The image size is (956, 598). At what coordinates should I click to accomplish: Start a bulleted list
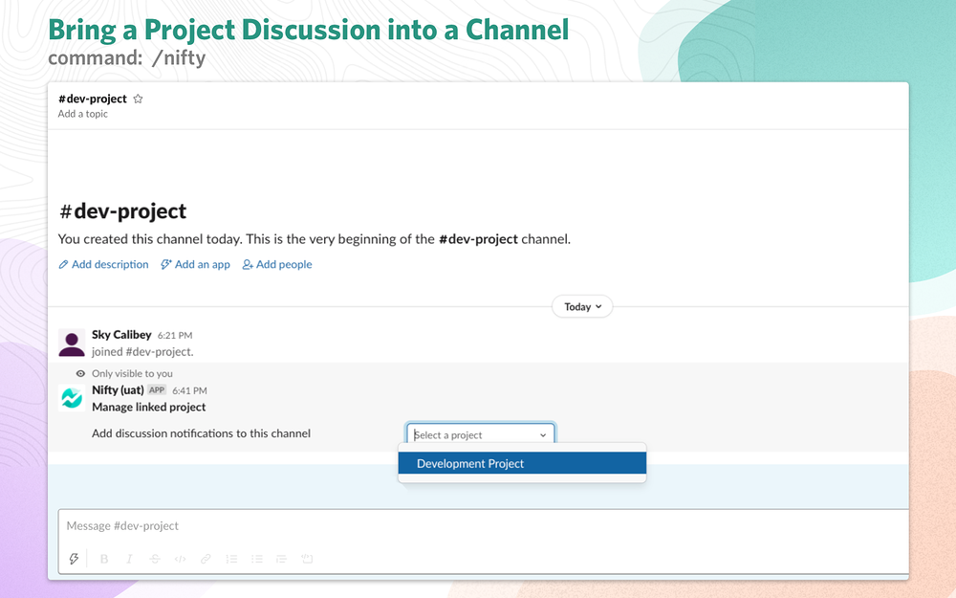[256, 559]
